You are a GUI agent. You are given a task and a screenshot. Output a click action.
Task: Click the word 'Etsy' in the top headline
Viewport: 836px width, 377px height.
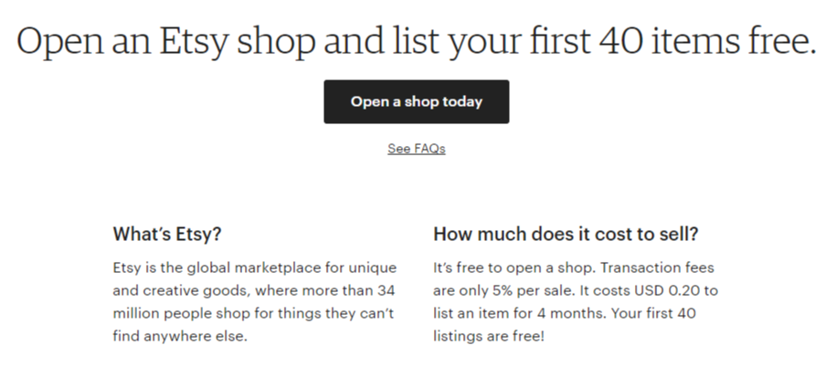pyautogui.click(x=194, y=41)
